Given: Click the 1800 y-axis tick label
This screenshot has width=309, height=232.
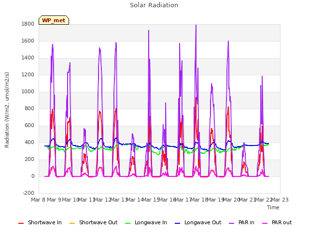Looking at the screenshot, I should coord(28,24).
